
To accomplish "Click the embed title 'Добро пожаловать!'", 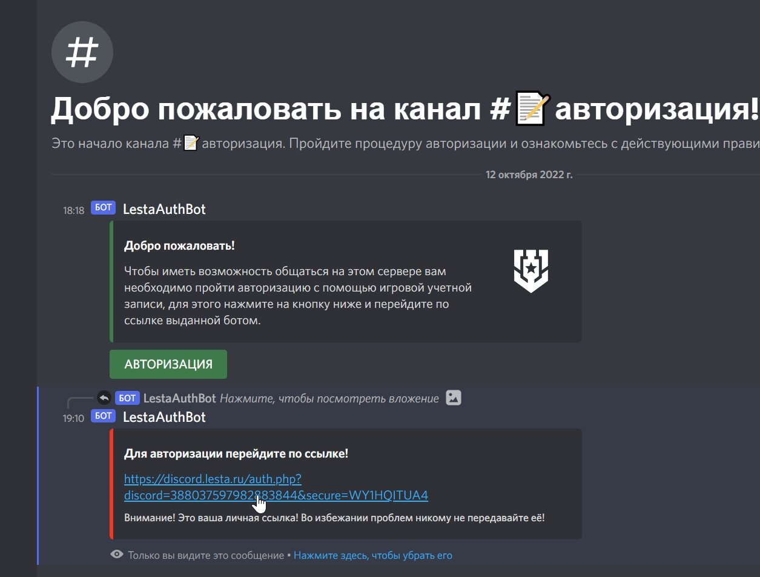I will (179, 245).
